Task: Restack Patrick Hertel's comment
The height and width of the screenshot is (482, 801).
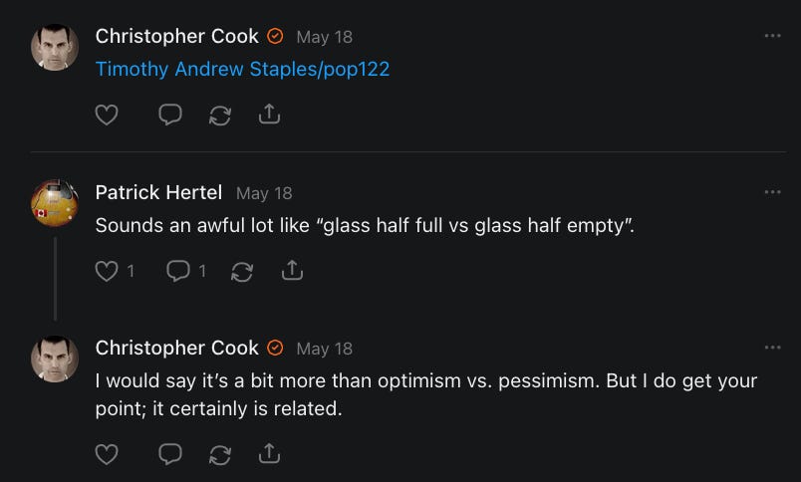Action: tap(240, 271)
